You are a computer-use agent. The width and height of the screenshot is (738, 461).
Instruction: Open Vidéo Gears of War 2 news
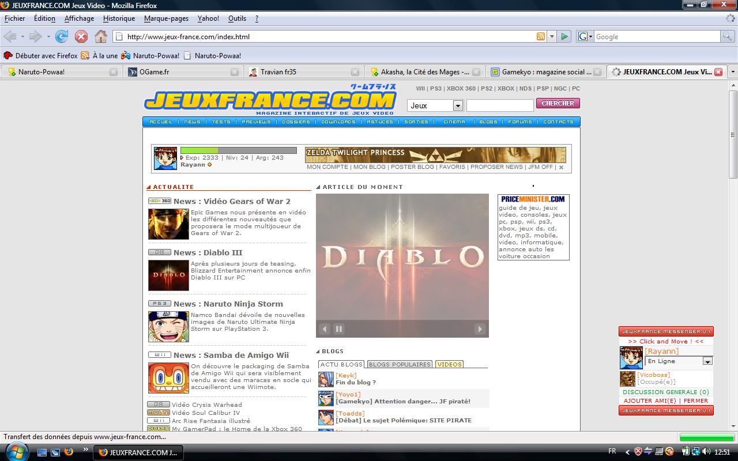[232, 201]
